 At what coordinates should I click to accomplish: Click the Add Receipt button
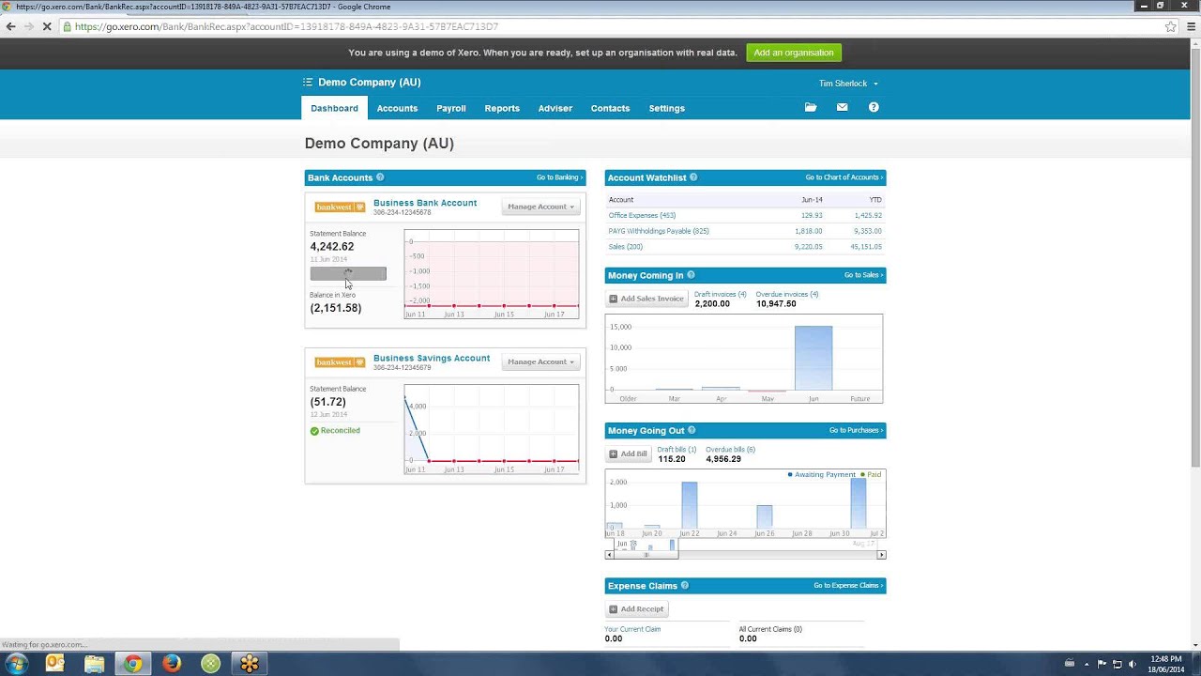636,608
